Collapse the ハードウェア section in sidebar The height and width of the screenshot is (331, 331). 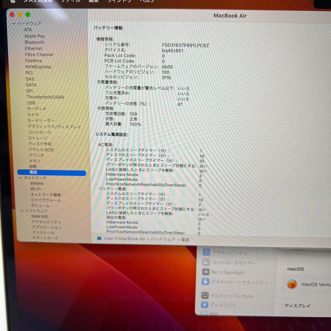[14, 24]
